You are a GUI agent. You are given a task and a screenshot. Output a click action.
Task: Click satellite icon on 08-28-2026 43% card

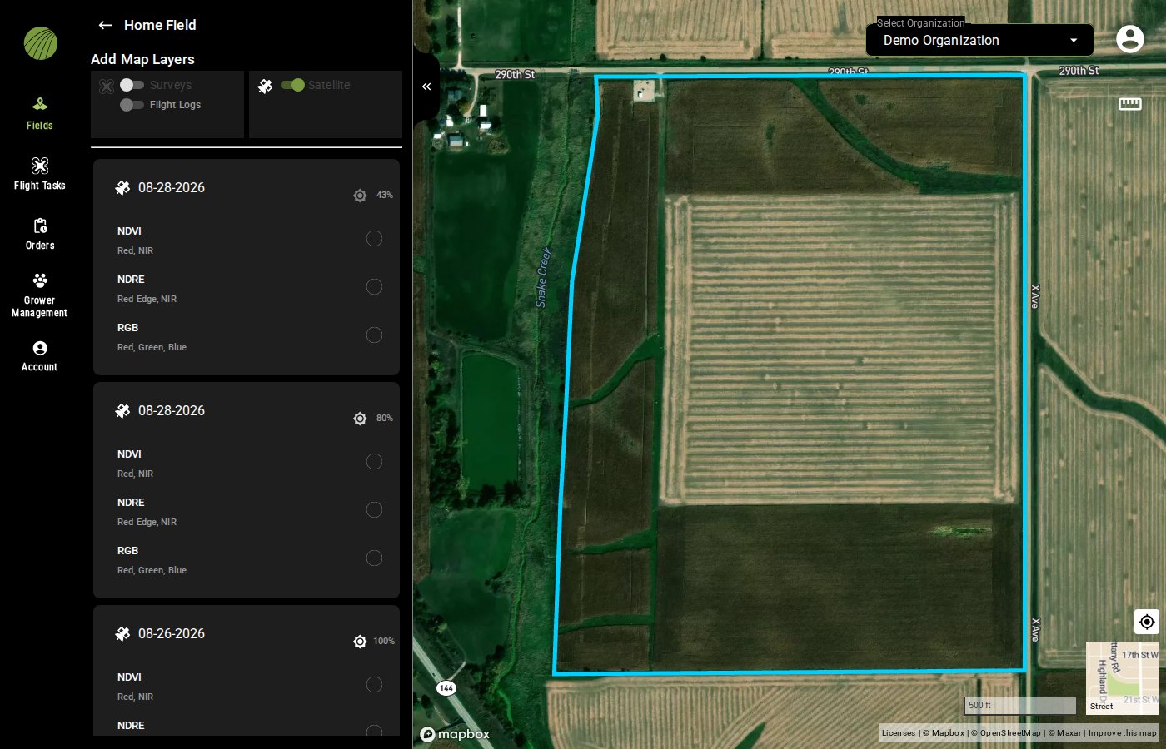coord(122,188)
